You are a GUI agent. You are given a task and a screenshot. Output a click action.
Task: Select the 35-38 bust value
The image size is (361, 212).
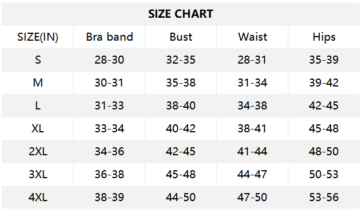coord(181,83)
